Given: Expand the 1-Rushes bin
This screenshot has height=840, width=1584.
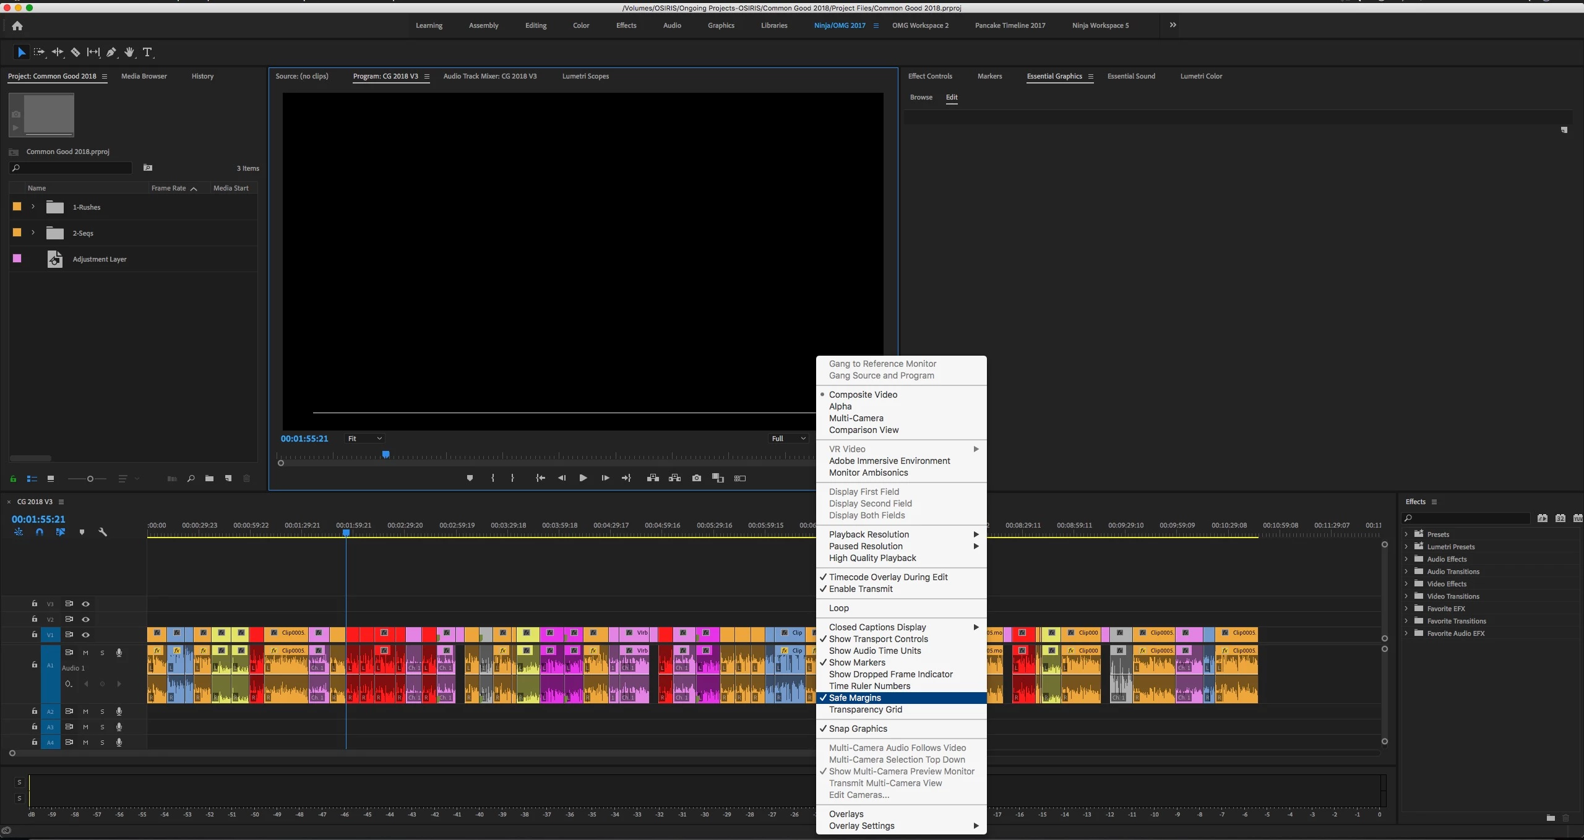Looking at the screenshot, I should point(33,207).
